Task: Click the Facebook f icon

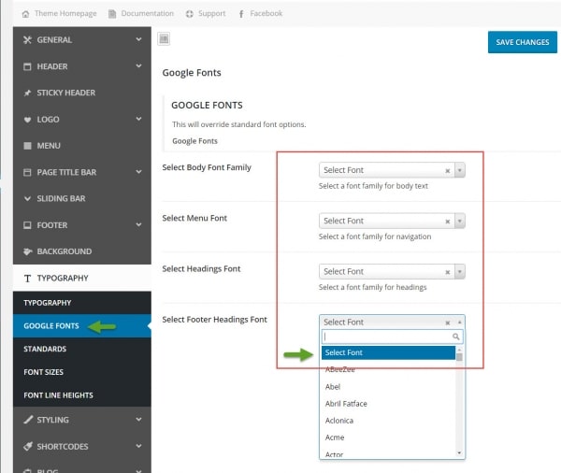Action: pyautogui.click(x=241, y=14)
